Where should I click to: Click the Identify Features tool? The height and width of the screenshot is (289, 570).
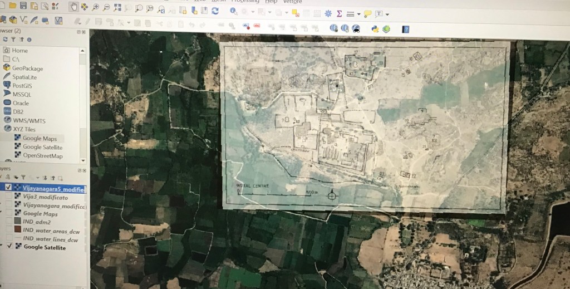[234, 11]
